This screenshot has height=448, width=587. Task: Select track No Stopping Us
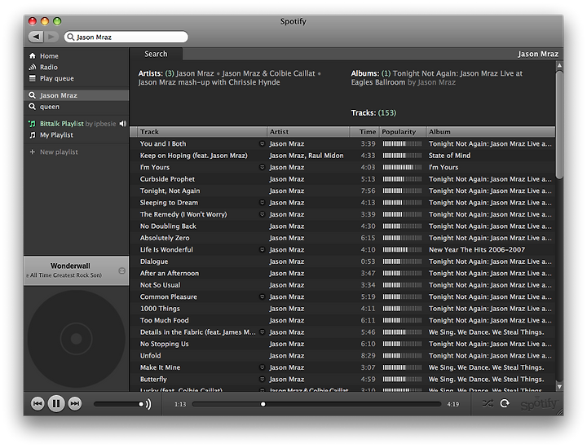pos(164,344)
